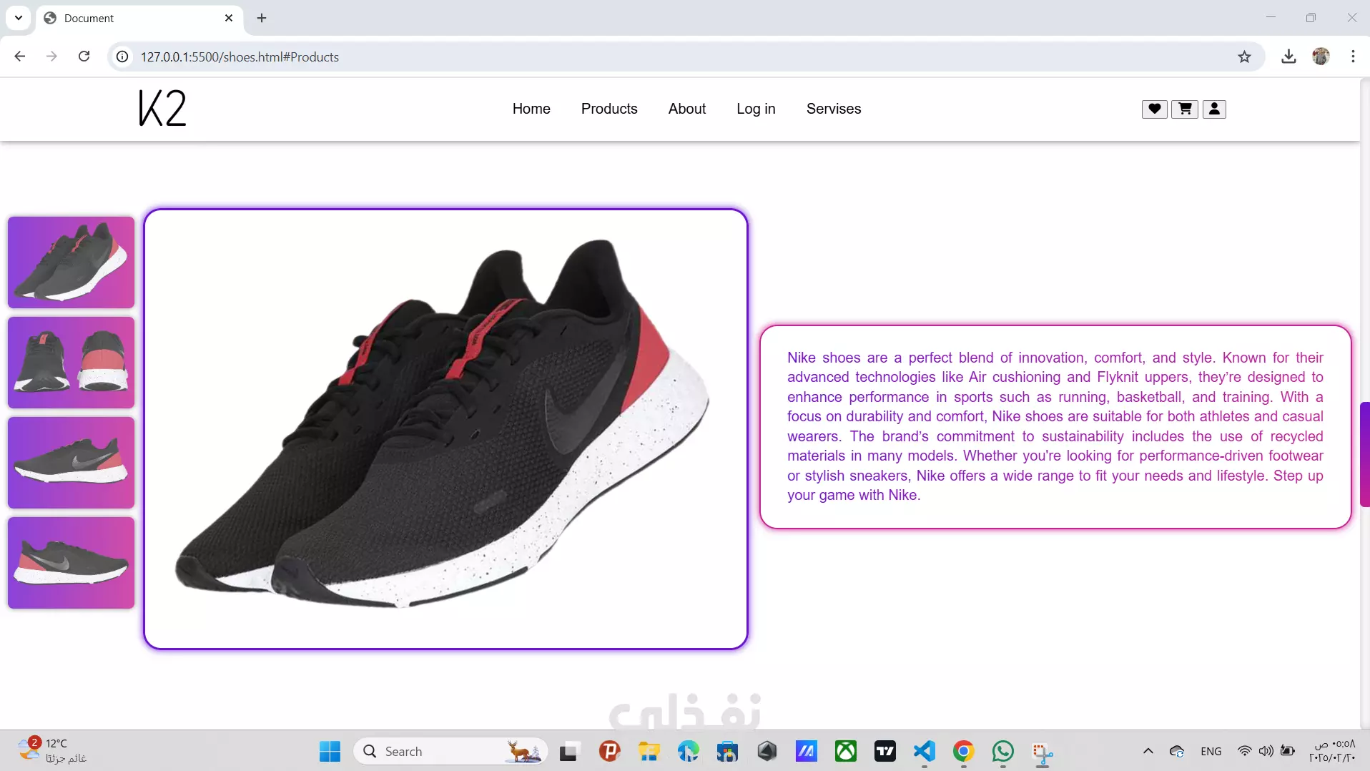
Task: Click the user profile icon
Action: 1214,109
